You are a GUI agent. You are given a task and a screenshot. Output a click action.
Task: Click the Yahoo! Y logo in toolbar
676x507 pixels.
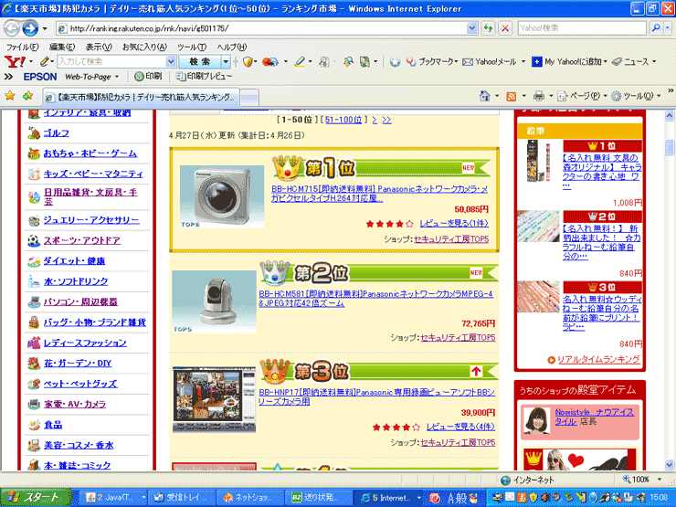(x=16, y=62)
